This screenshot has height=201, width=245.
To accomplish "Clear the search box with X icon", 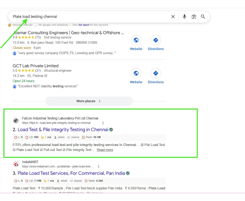I will coord(173,17).
